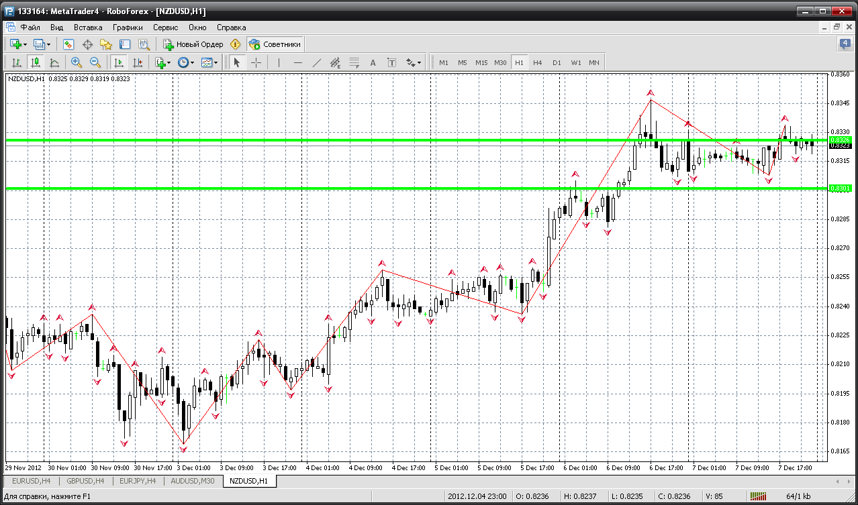Select the Equidistant Channel tool
The height and width of the screenshot is (505, 858).
(336, 62)
